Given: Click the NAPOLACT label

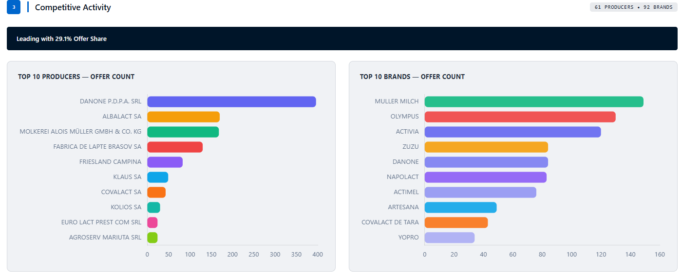Looking at the screenshot, I should tap(403, 177).
